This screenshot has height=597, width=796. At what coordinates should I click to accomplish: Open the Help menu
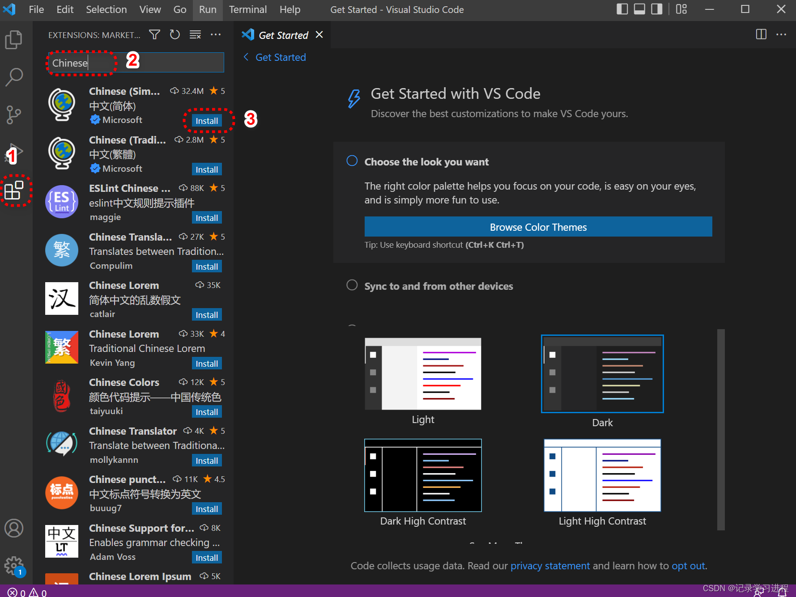pos(290,9)
